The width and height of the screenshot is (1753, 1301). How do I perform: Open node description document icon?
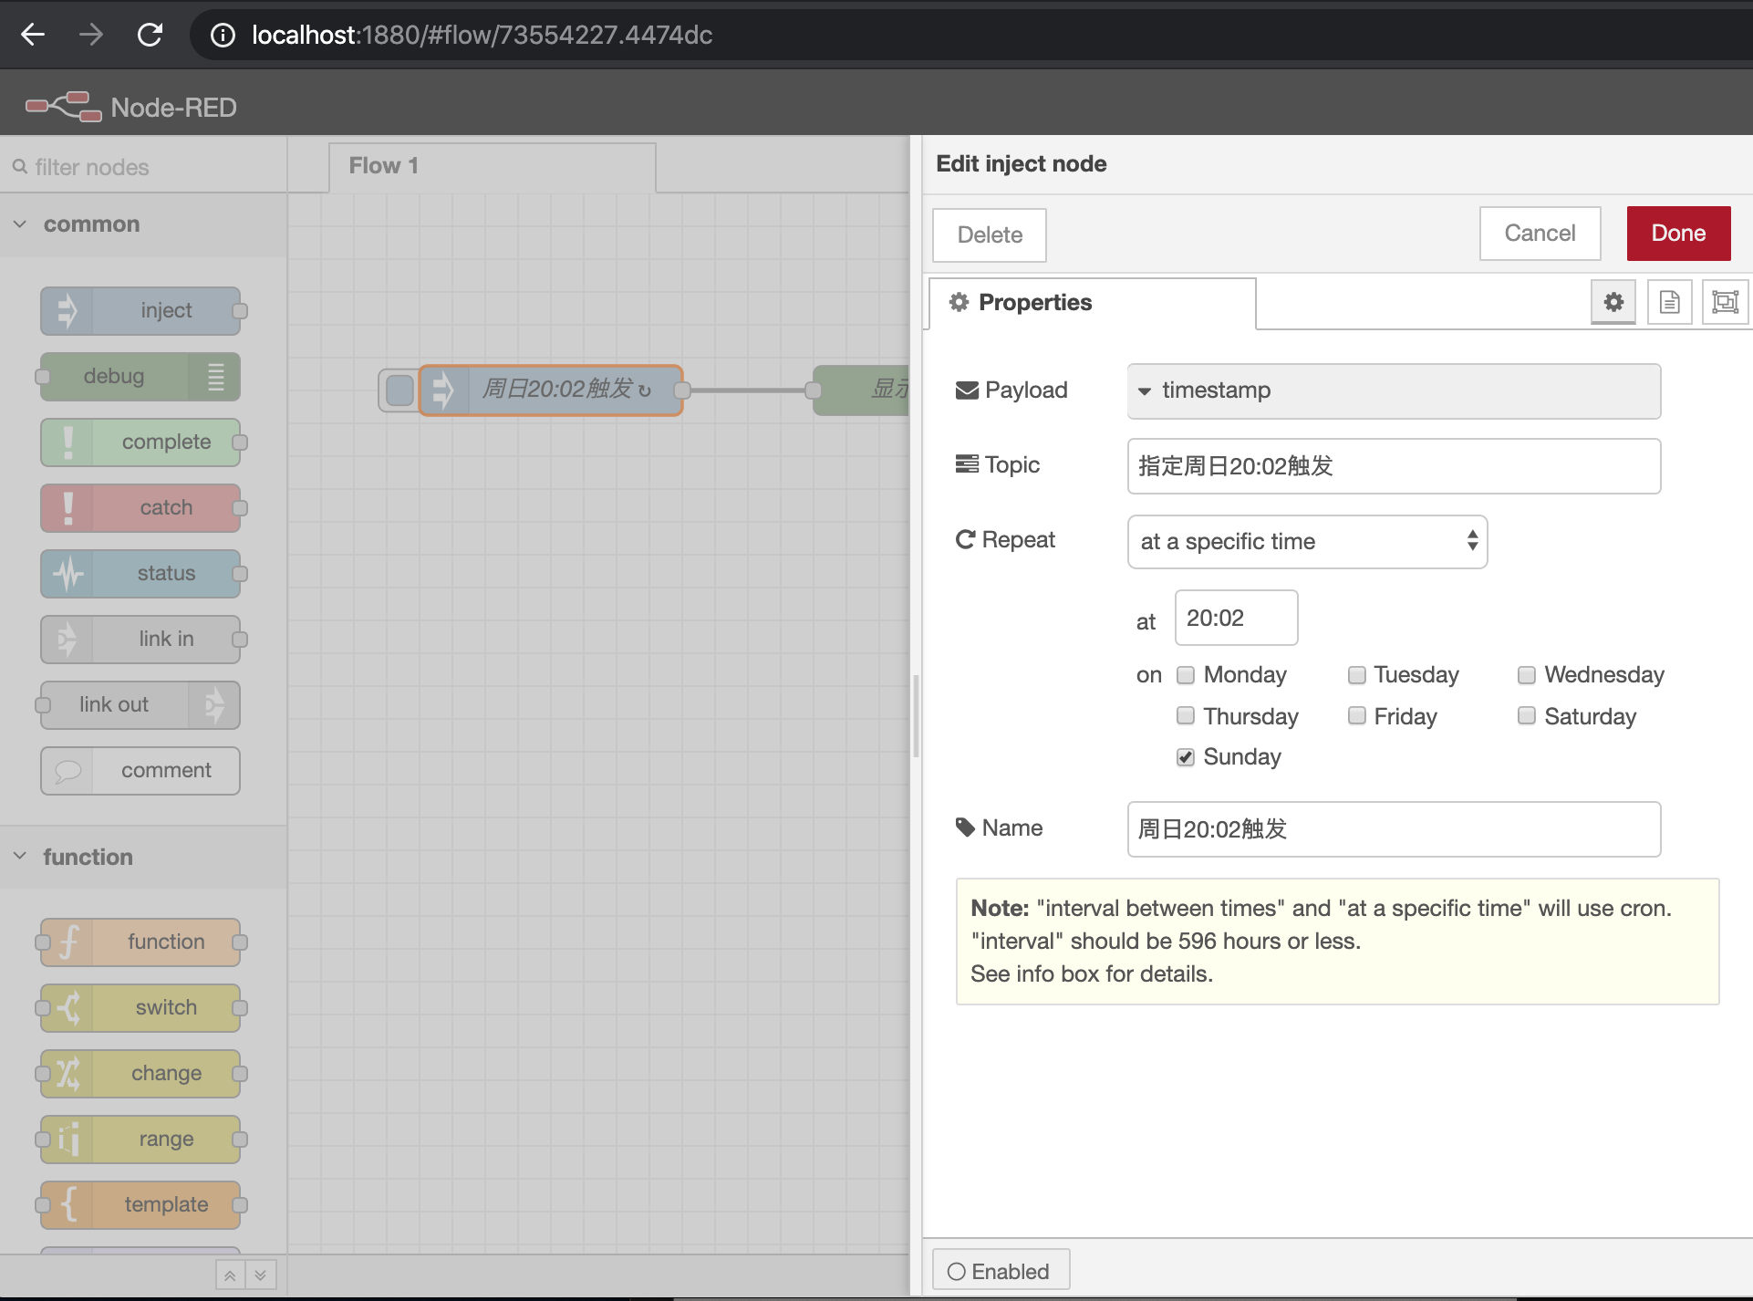click(1669, 302)
